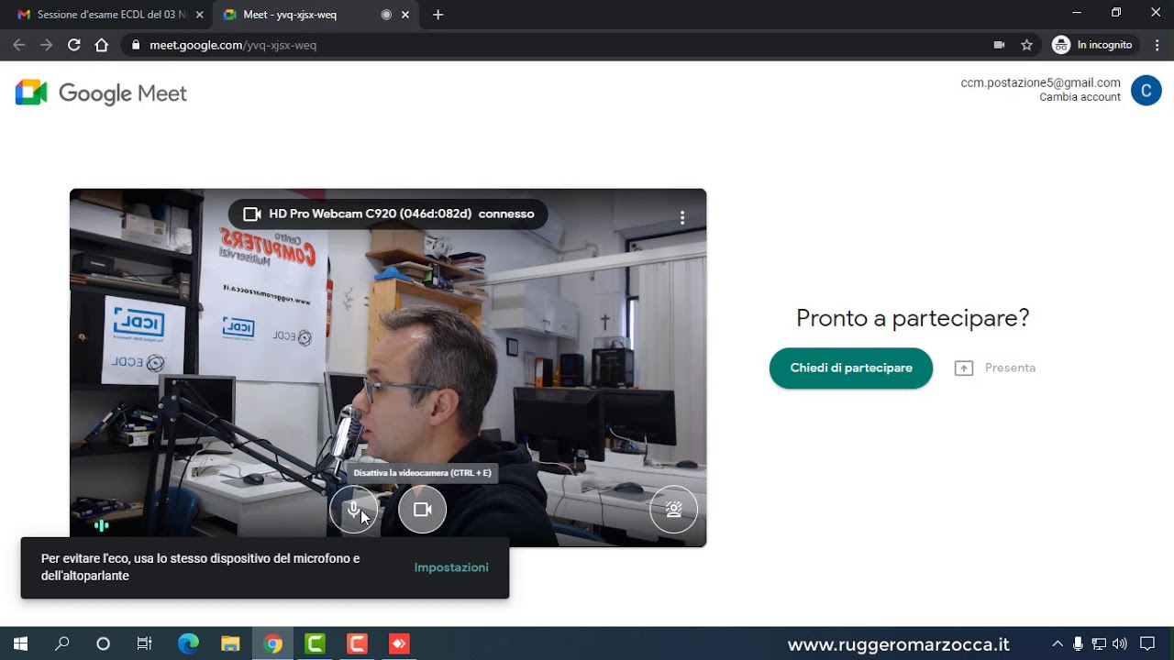Click the Chiedi di partecipare button
Screen dimensions: 1174x660
coord(851,368)
